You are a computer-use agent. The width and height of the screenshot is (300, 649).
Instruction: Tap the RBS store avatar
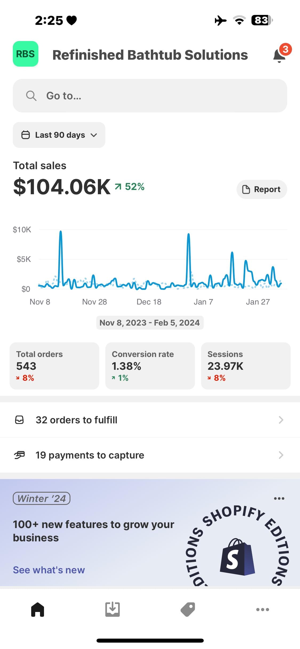click(26, 54)
